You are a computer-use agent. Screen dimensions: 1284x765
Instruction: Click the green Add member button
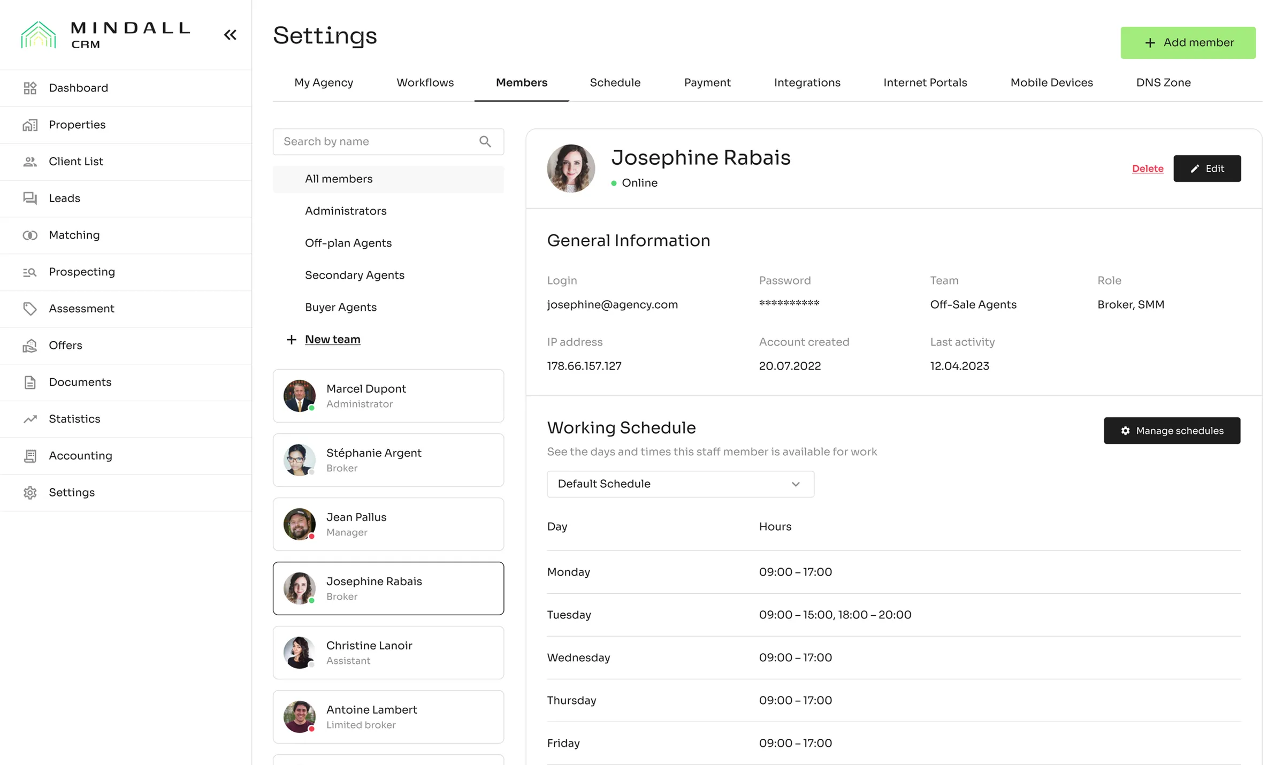coord(1188,43)
